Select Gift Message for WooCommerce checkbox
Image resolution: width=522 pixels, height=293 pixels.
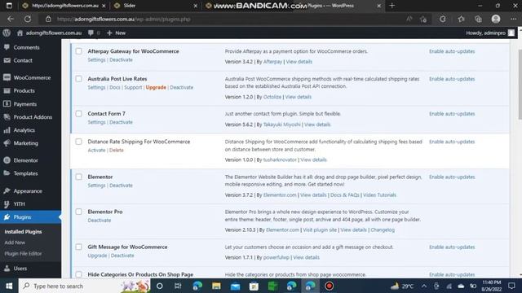click(x=78, y=247)
